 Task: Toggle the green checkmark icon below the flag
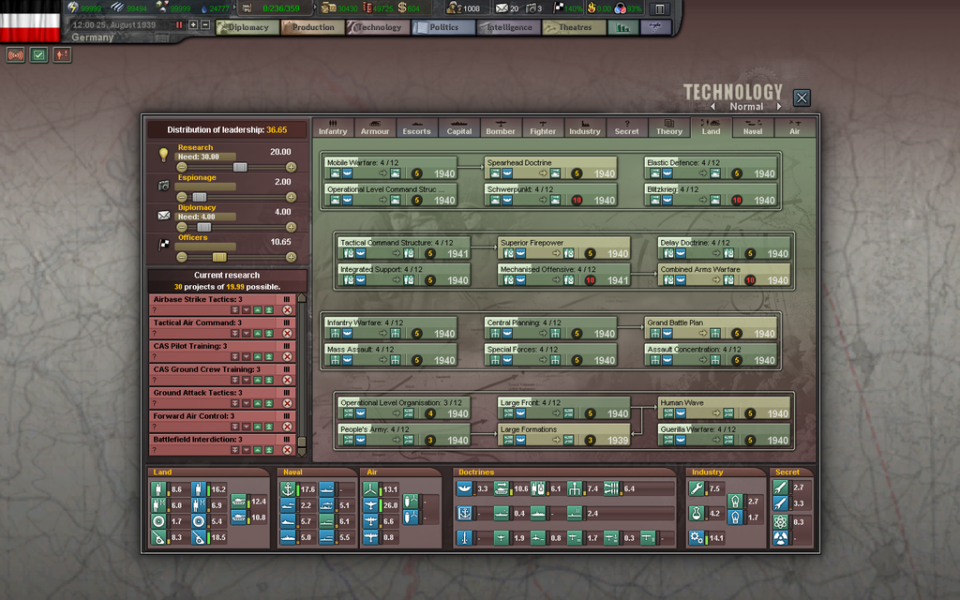click(38, 55)
